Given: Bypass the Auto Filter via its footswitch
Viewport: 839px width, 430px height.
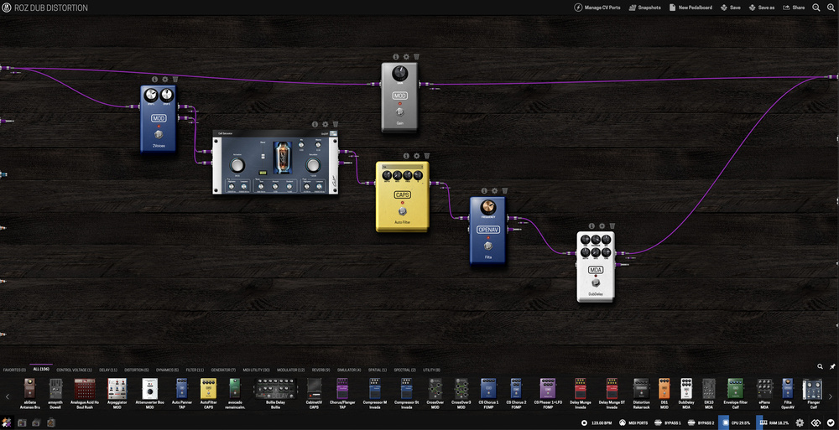Looking at the screenshot, I should coord(403,210).
